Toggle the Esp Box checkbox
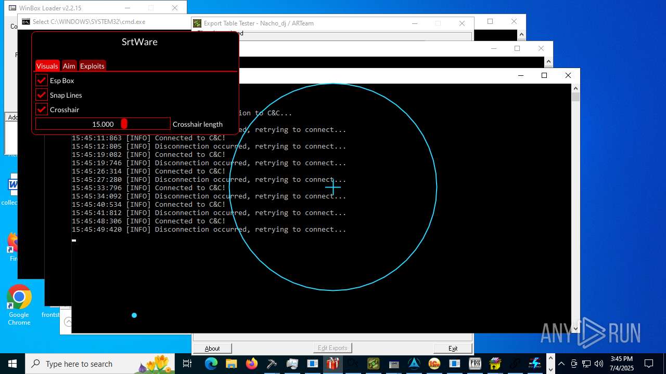This screenshot has height=374, width=666. tap(42, 81)
